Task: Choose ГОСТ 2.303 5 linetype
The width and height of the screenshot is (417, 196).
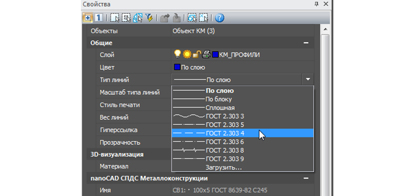Action: (243, 125)
